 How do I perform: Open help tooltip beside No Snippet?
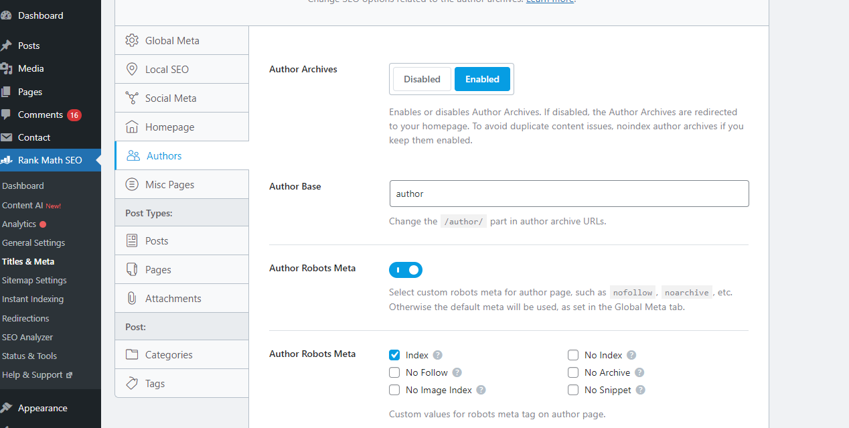coord(640,390)
